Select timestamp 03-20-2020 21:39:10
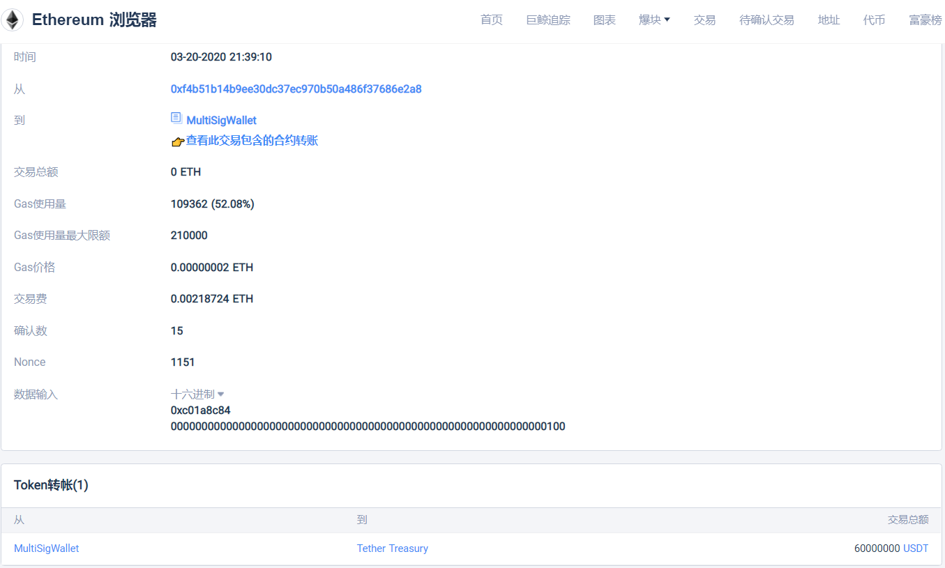 point(221,57)
